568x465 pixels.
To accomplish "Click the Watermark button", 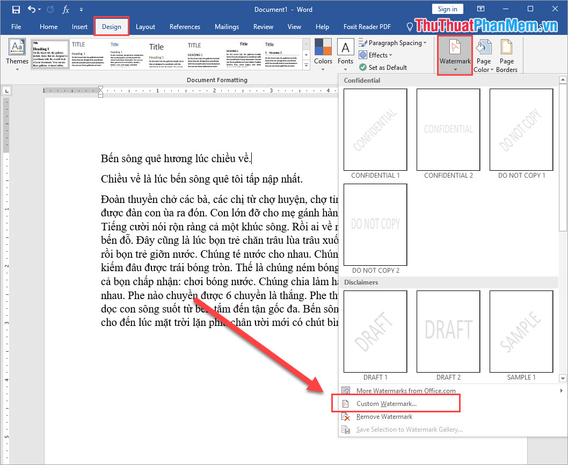I will point(455,55).
